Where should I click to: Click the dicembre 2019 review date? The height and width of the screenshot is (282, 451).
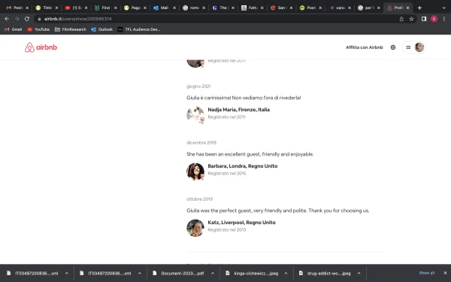point(201,143)
